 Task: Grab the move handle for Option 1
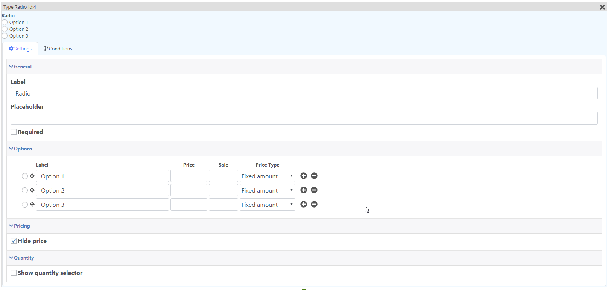tap(32, 176)
